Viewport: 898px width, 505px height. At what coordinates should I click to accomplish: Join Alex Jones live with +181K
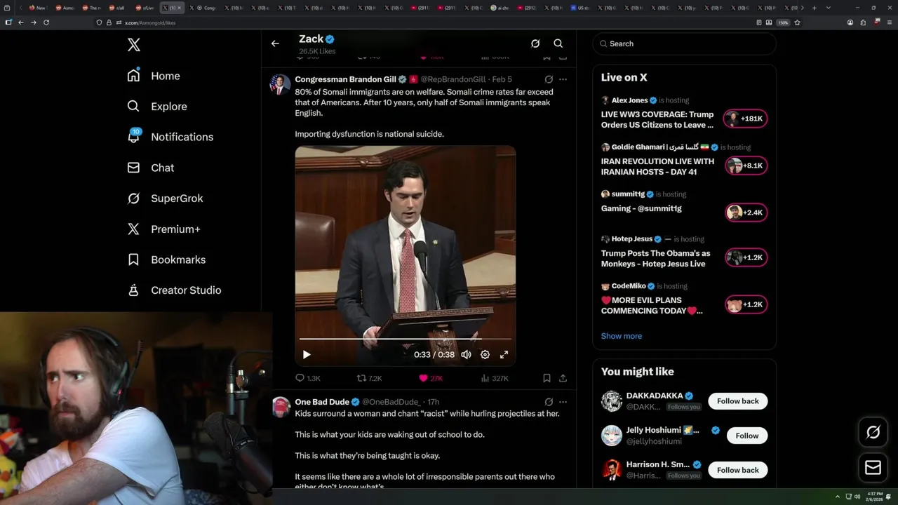746,119
